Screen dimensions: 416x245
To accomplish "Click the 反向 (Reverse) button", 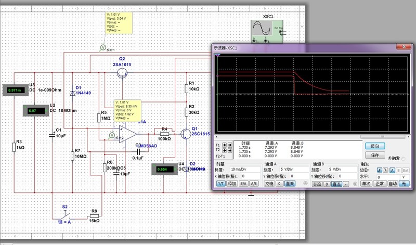I will pos(374,146).
